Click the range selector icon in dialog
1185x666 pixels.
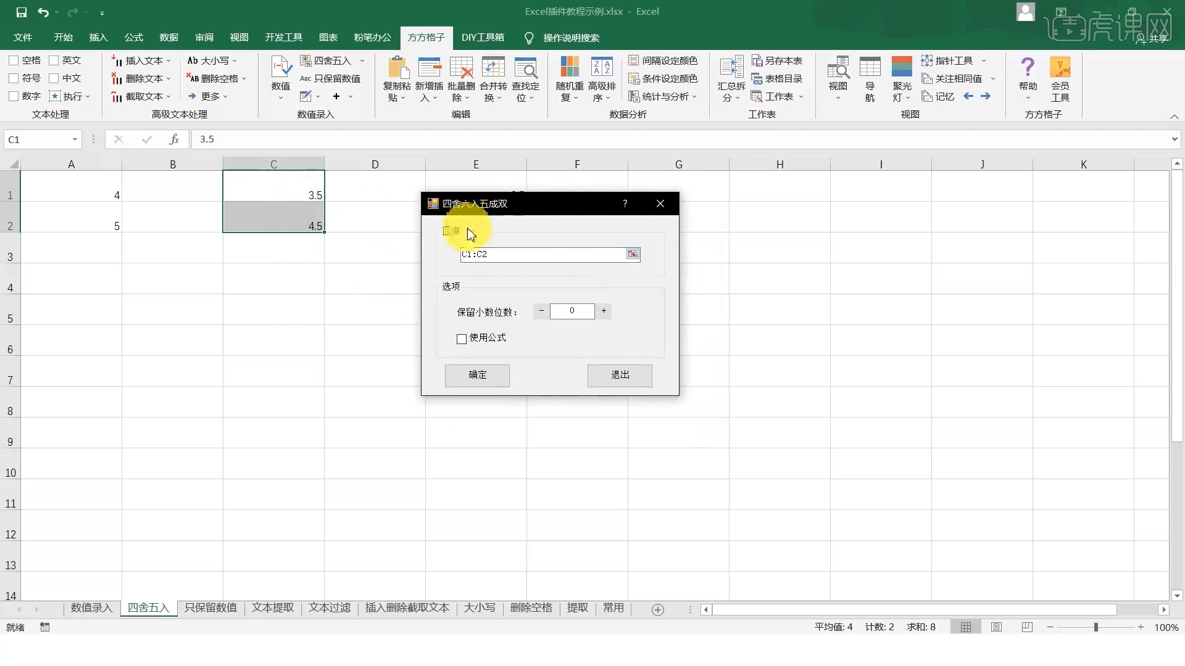(633, 254)
